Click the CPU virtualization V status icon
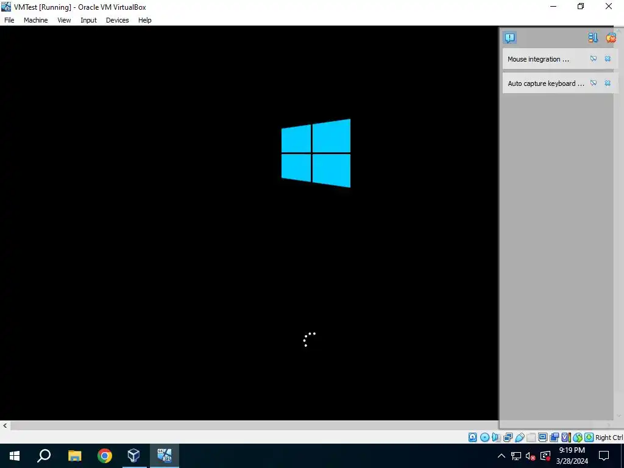 coord(566,438)
